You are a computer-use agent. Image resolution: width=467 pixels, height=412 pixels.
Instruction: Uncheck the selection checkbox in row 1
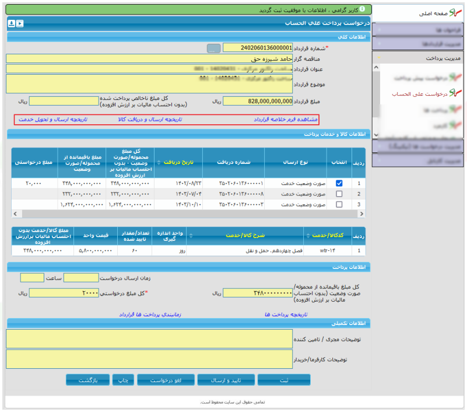[x=339, y=183]
